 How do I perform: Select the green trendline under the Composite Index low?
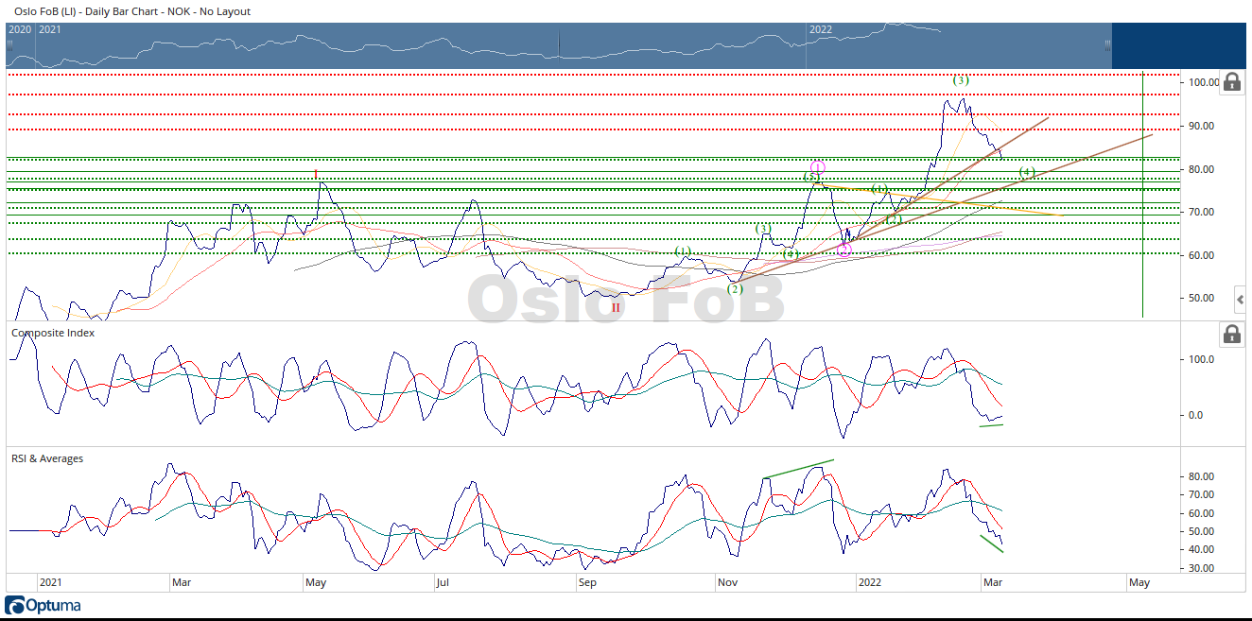click(x=991, y=425)
